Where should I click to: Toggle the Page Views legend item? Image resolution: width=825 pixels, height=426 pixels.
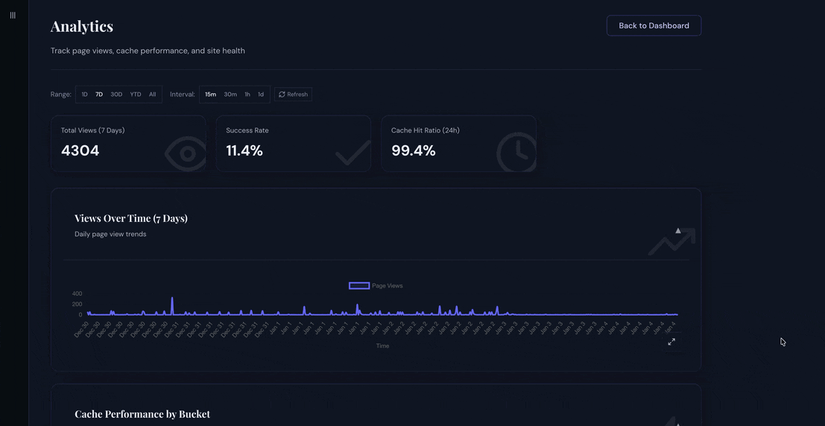(376, 285)
